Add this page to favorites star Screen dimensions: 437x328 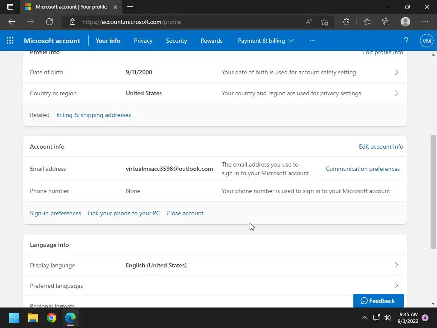coord(324,22)
